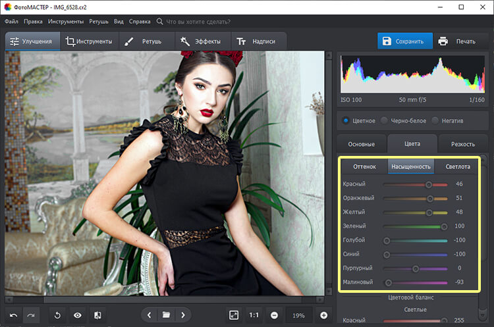494x327 pixels.
Task: Click the undo arrow icon
Action: (13, 314)
